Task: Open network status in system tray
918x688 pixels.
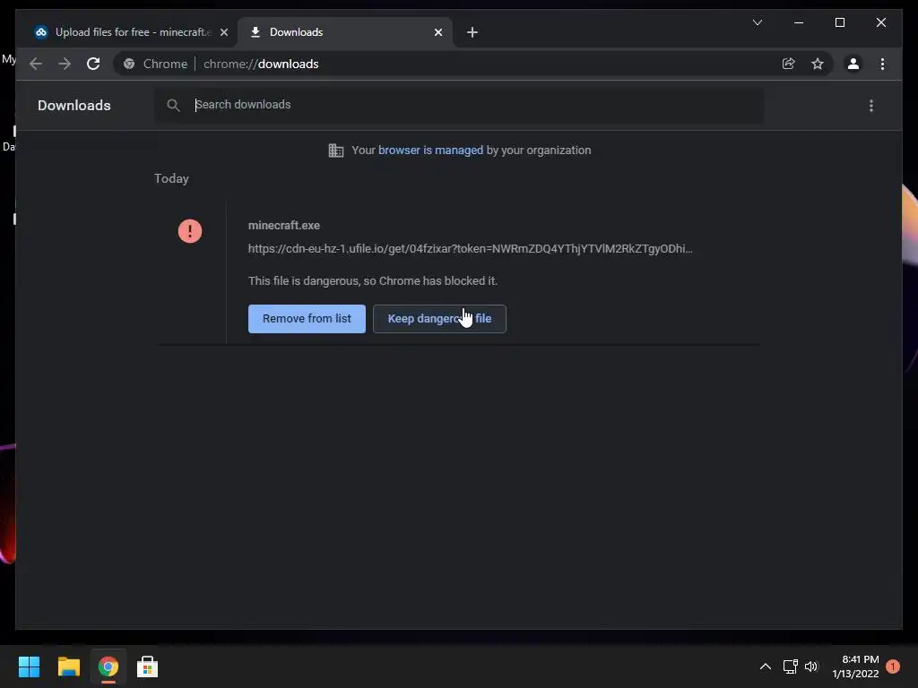Action: coord(791,666)
